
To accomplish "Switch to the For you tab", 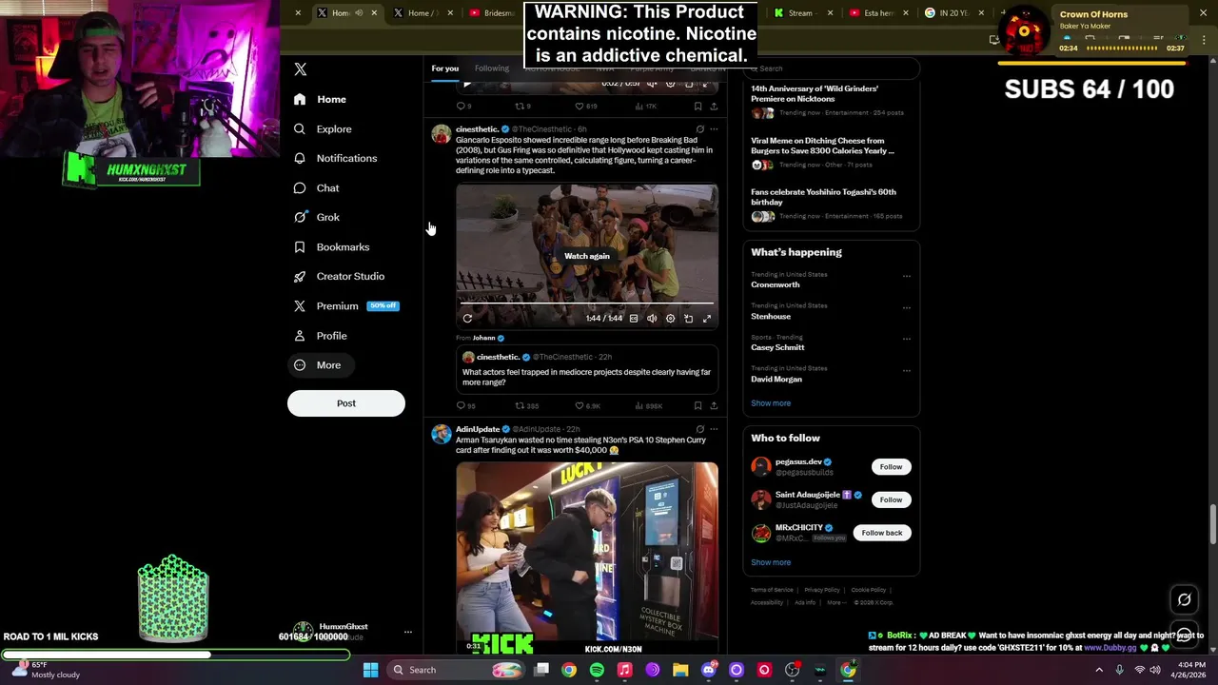I will 444,68.
